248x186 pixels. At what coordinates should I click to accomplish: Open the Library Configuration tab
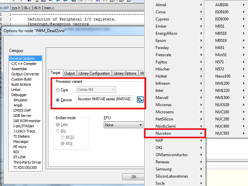pyautogui.click(x=94, y=73)
